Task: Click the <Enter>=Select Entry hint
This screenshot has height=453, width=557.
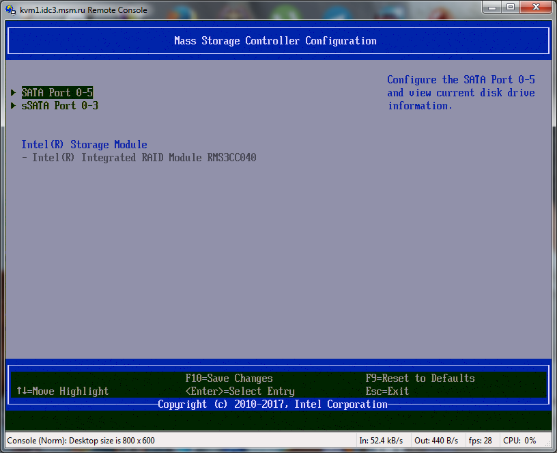Action: 240,392
